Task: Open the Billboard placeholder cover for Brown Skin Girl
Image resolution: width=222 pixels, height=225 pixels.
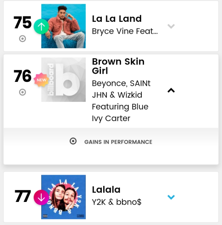Action: pos(64,80)
